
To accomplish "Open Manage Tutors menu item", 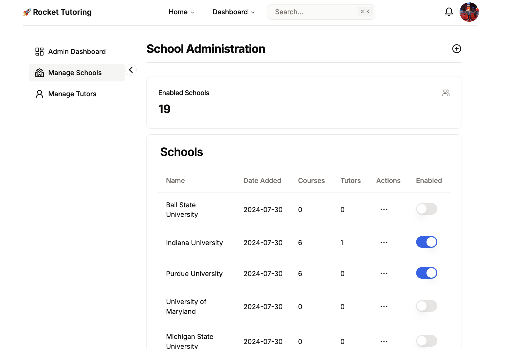I will pos(72,94).
